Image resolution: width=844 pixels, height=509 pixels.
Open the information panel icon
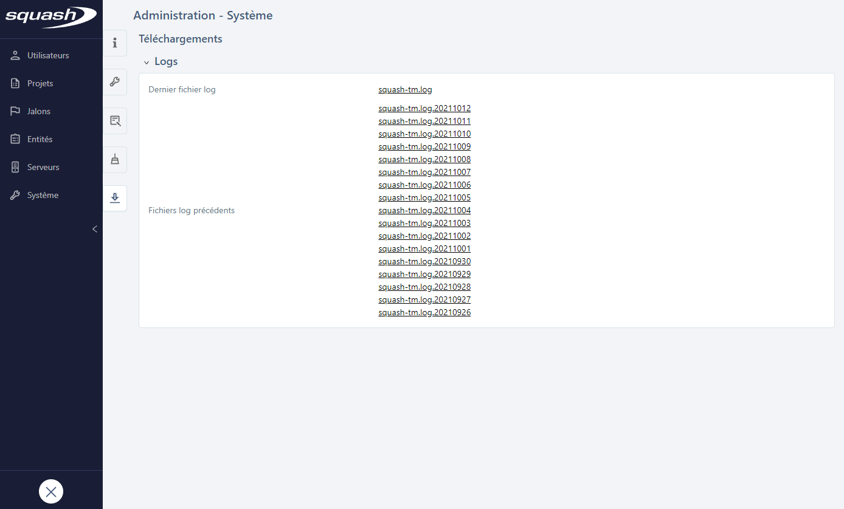click(x=114, y=43)
